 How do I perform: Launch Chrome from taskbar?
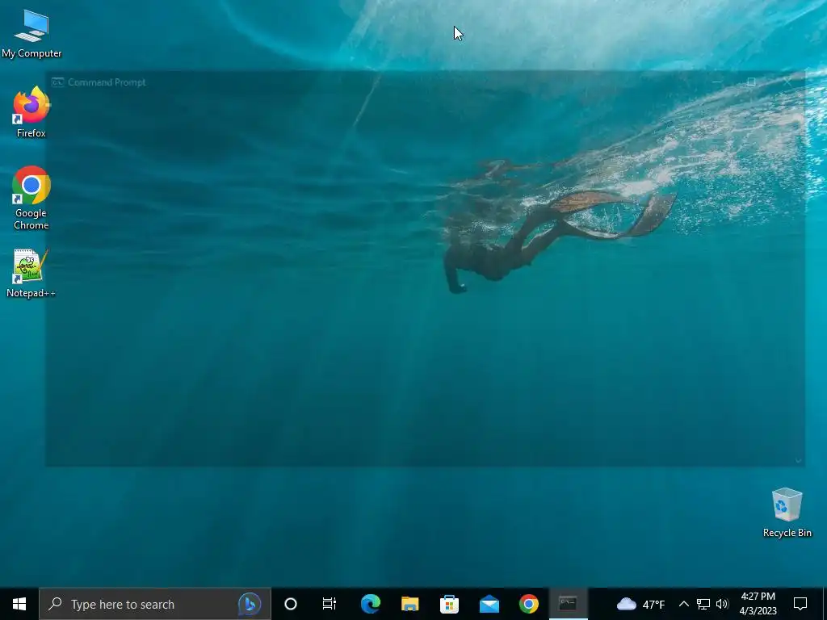[x=528, y=604]
